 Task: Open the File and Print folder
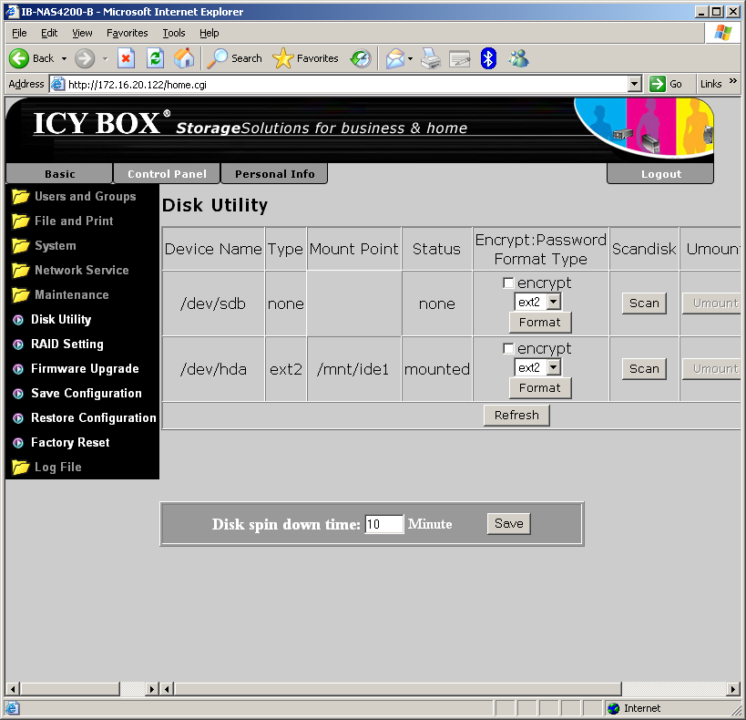coord(62,221)
